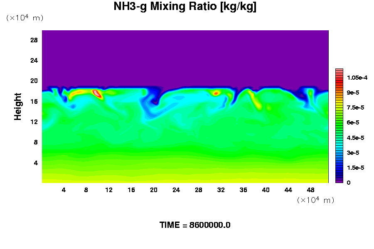The width and height of the screenshot is (374, 249).
Task: Click the "1.05e-4" colorbar label
Action: (356, 78)
